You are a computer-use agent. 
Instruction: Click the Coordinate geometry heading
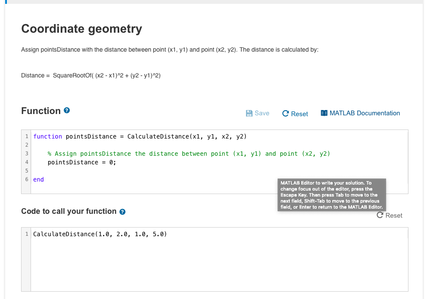[81, 29]
